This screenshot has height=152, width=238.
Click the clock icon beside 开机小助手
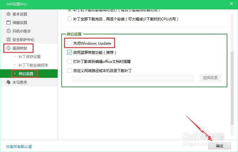point(9,31)
